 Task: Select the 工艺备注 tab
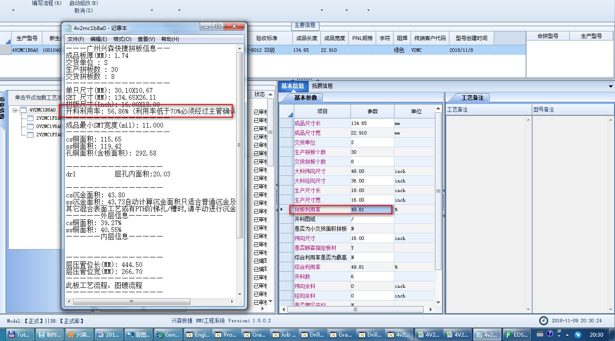coord(472,98)
